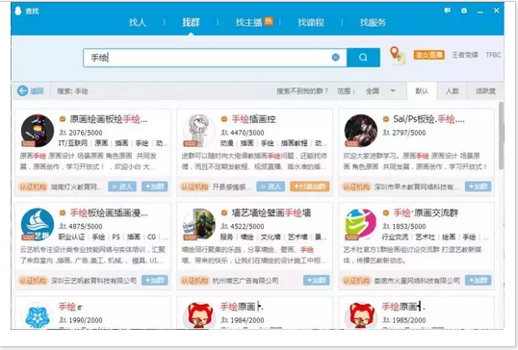Click 深圳云艺帆教育科技有限公司 organization name
This screenshot has width=518, height=350.
coord(93,281)
